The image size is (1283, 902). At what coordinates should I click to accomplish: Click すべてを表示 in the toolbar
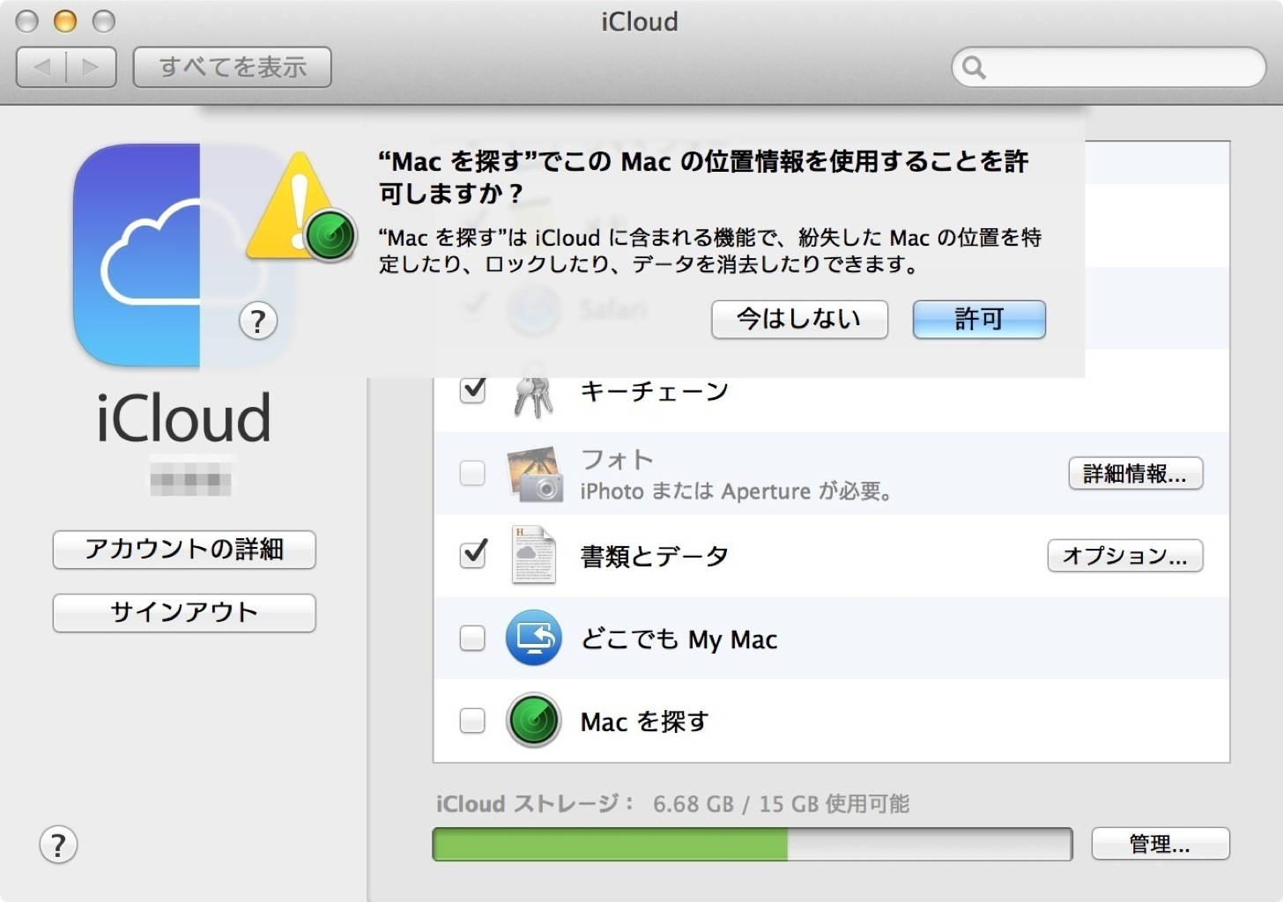(233, 67)
